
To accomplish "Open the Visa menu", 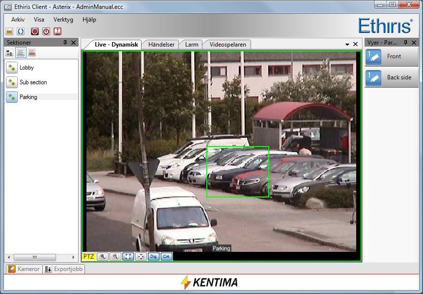I will click(39, 20).
